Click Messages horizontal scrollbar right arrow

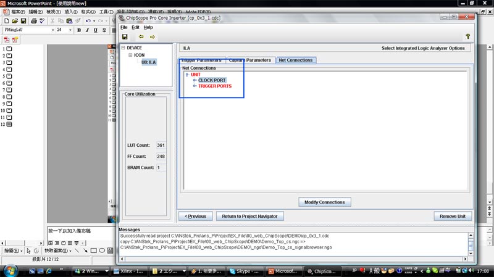click(x=465, y=258)
